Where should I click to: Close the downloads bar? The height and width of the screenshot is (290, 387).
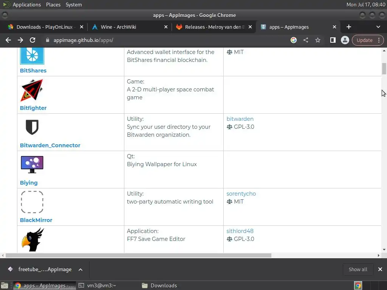coord(380,269)
